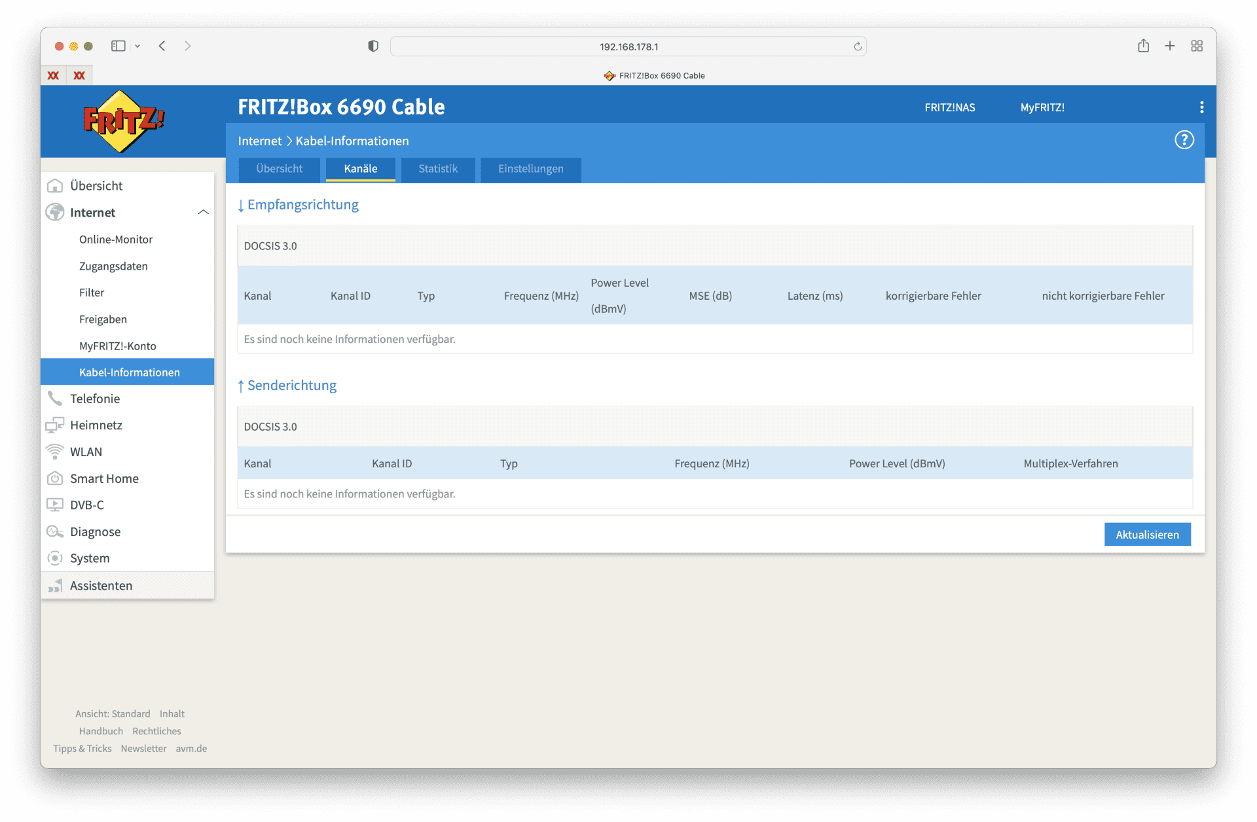
Task: Click the Diagnose icon
Action: point(55,531)
